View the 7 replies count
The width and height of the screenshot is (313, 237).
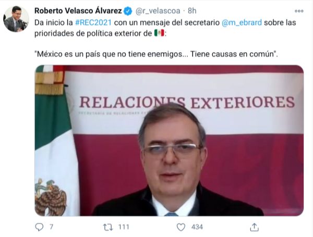pos(51,227)
